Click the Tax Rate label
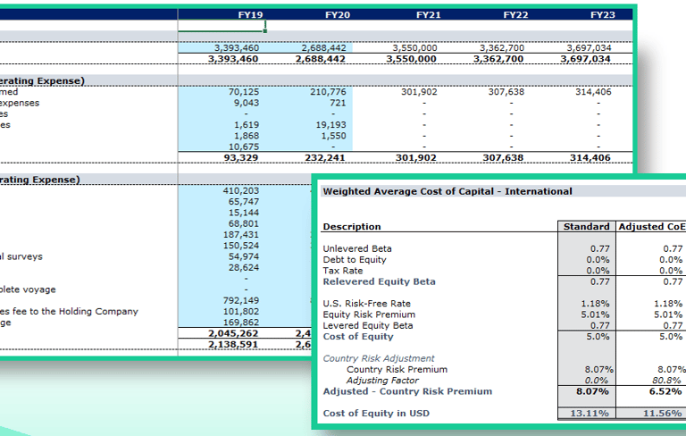 (343, 271)
